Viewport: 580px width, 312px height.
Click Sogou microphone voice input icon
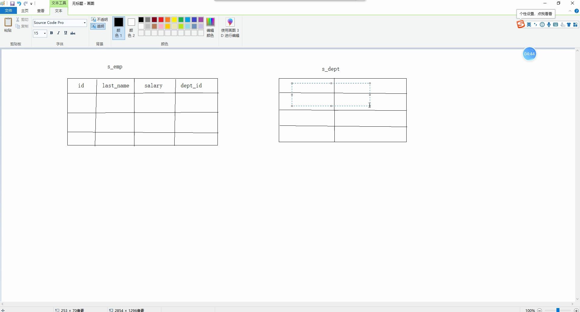[549, 25]
